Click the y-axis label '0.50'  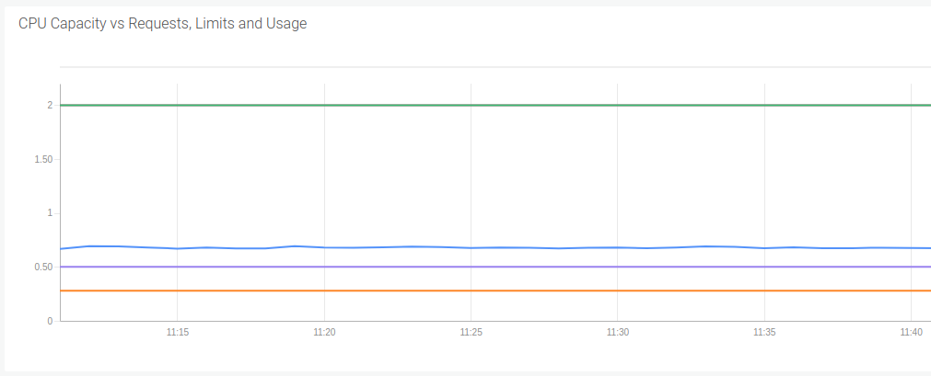[44, 267]
